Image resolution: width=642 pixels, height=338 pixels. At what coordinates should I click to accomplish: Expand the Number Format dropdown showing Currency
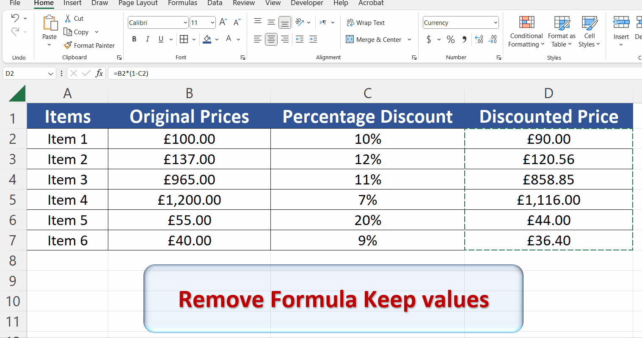pos(495,22)
